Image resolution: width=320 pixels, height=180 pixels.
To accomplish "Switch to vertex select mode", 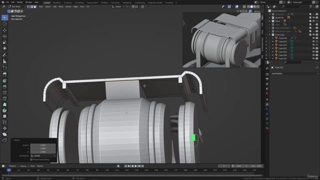I will pyautogui.click(x=28, y=6).
